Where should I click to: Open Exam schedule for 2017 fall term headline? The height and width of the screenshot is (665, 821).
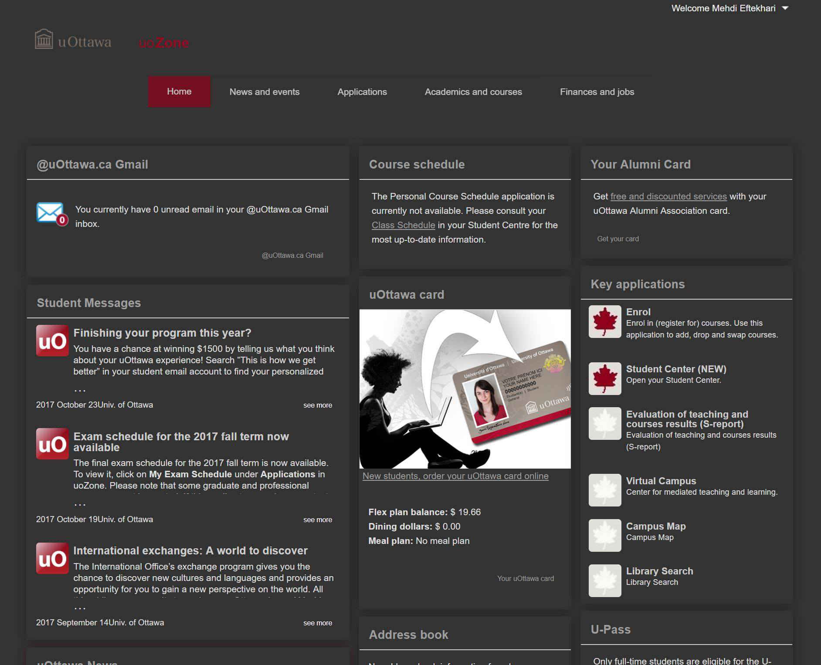[181, 442]
